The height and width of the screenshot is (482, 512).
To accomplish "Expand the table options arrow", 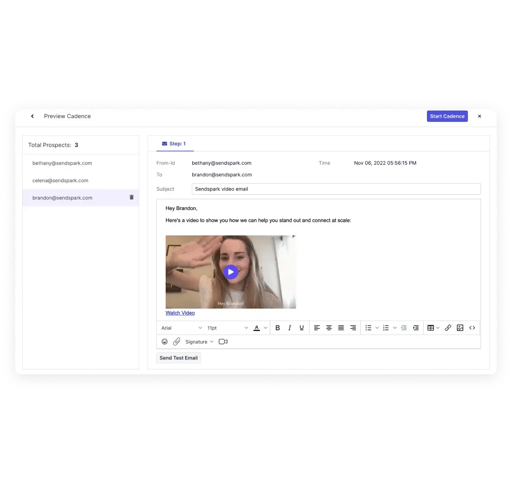I will tap(438, 328).
